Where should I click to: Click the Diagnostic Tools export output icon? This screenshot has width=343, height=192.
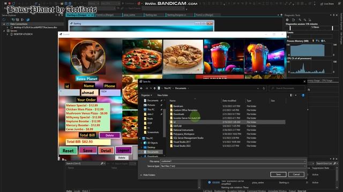tap(294, 20)
